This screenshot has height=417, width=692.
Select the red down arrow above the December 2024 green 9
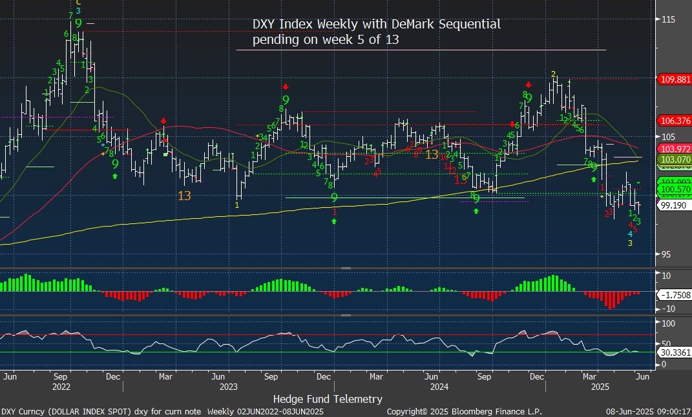(529, 85)
